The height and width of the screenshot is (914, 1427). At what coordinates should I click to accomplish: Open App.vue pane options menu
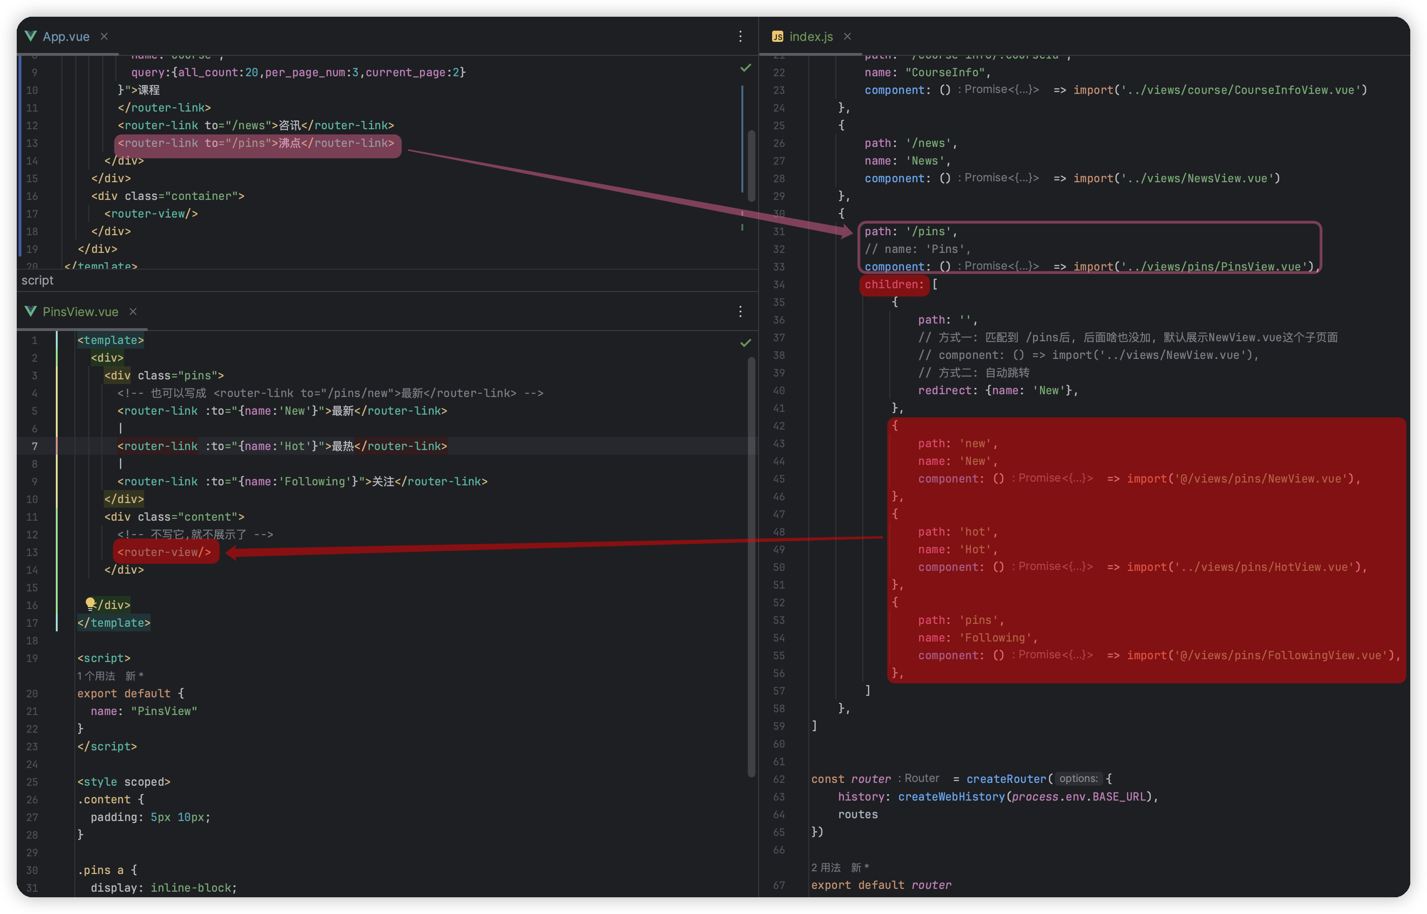(x=740, y=36)
